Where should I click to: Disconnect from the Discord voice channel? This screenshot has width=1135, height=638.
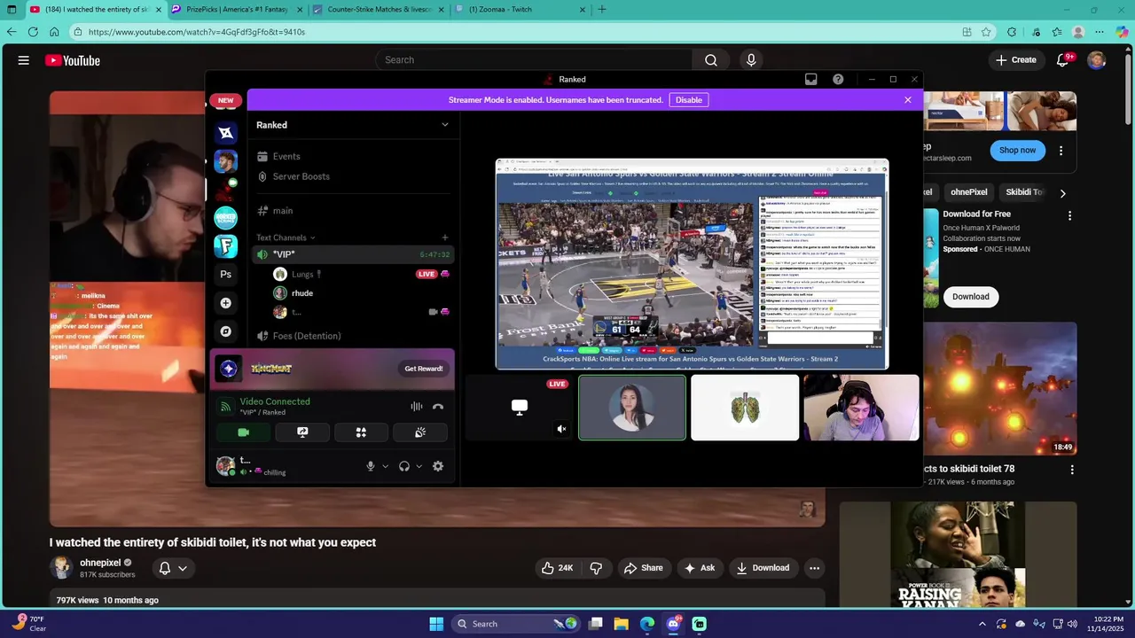pyautogui.click(x=437, y=407)
